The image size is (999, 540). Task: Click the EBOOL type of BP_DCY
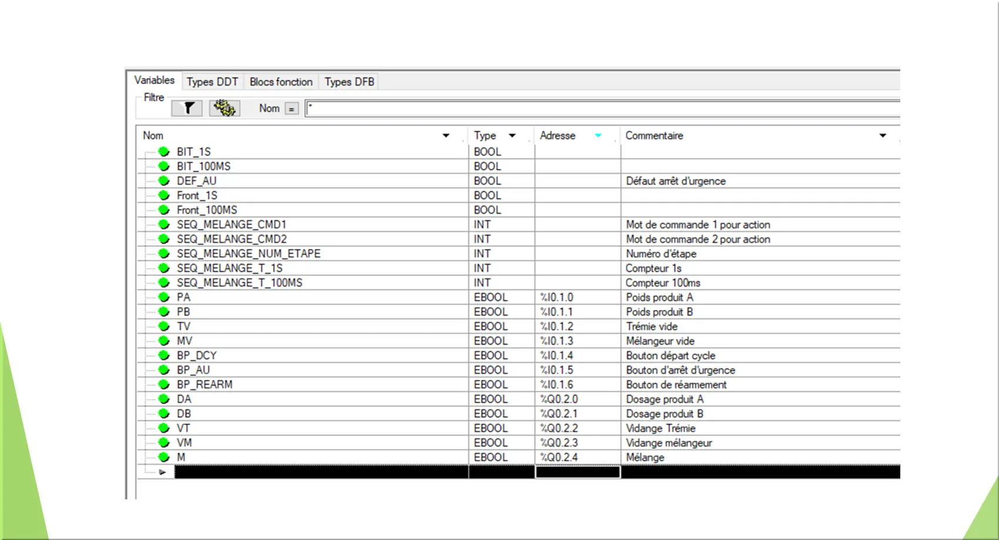491,356
